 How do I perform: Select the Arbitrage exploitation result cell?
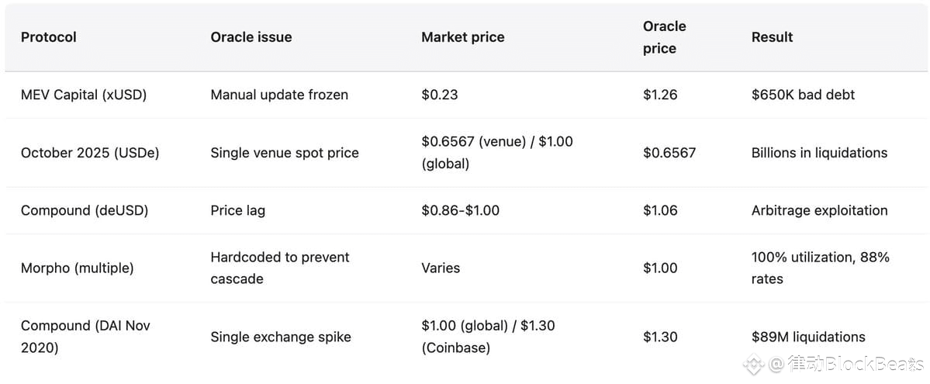coord(819,210)
